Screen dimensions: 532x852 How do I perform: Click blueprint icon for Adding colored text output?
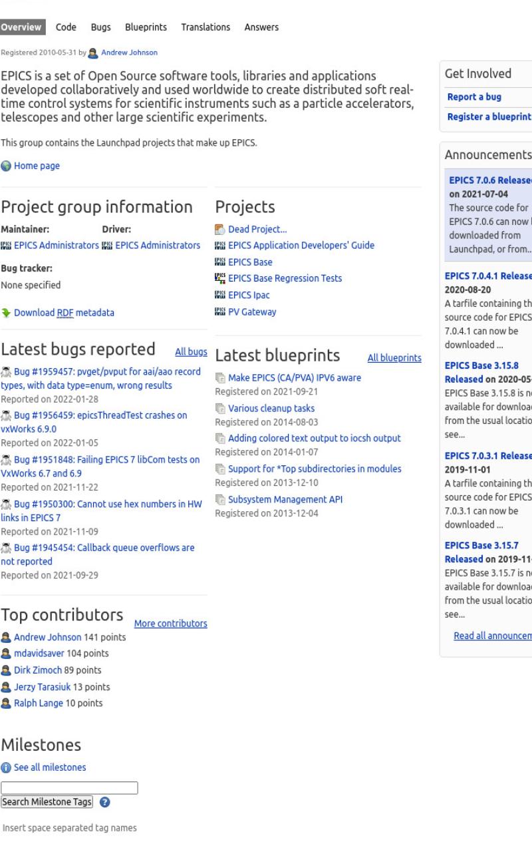tap(220, 439)
